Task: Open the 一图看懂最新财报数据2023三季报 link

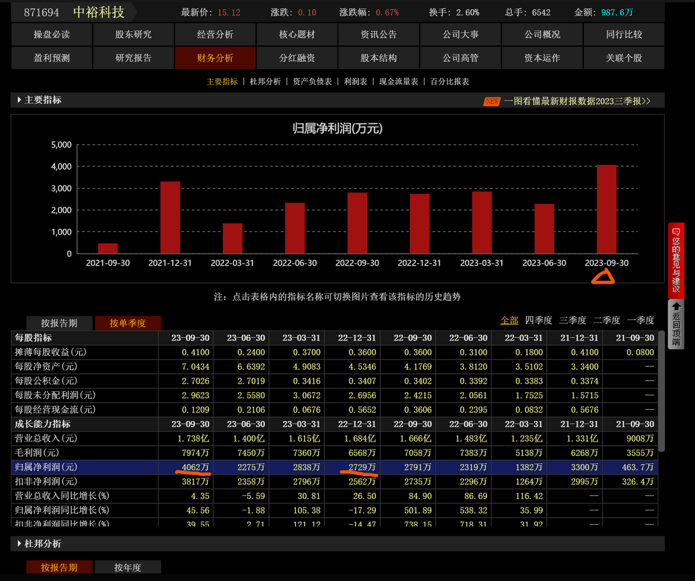Action: 577,101
